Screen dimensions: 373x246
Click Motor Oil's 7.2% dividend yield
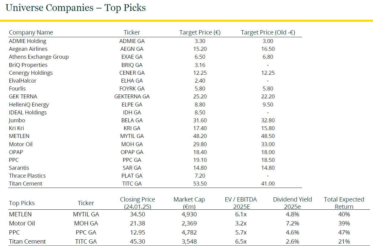(293, 224)
